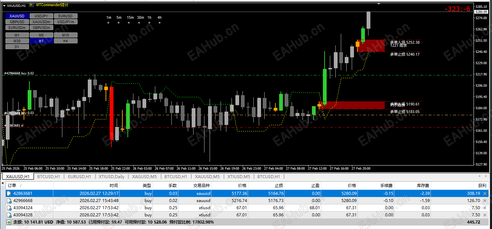This screenshot has height=229, width=492.
Task: Open the XAUUSD,H1 chart tab
Action: pos(18,176)
